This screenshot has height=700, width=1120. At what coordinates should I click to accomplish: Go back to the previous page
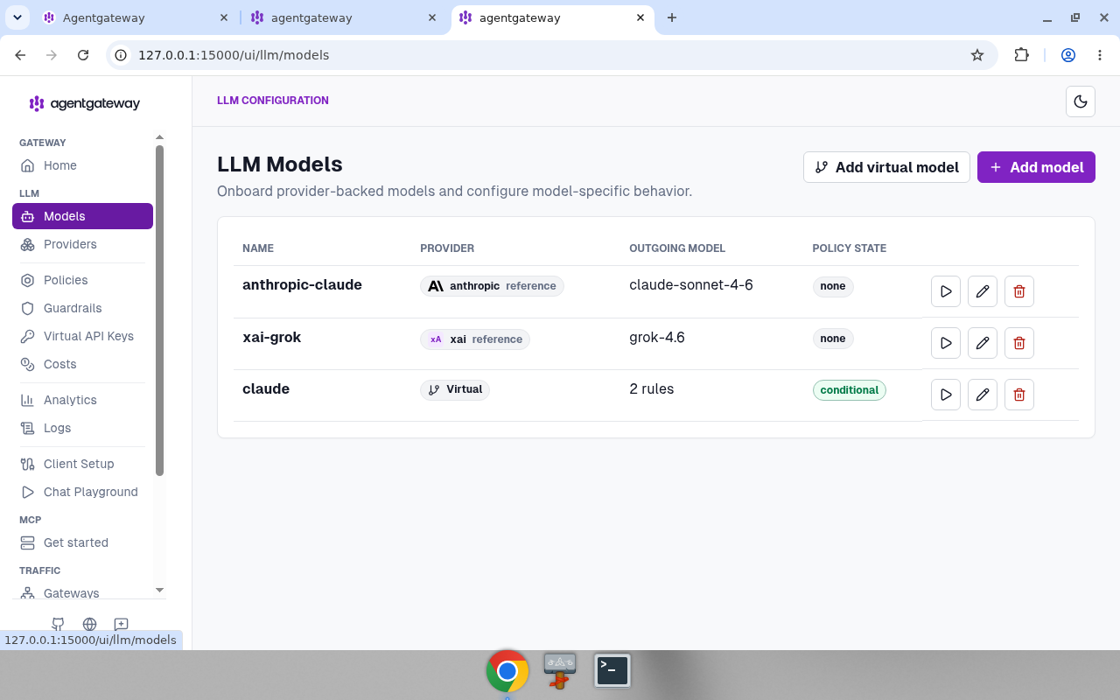20,55
